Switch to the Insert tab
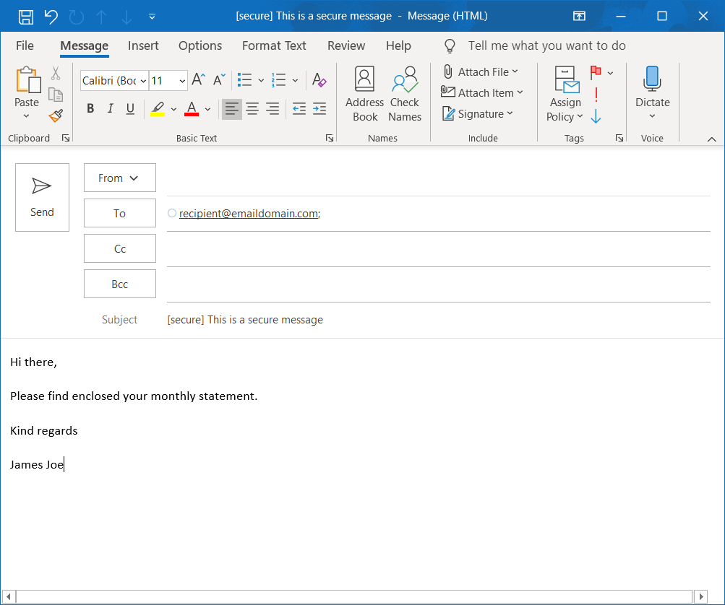This screenshot has height=605, width=725. coord(143,45)
